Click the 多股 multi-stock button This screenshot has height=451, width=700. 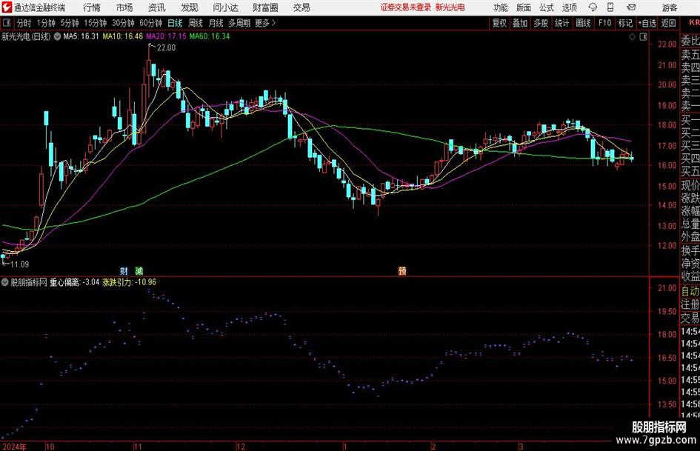(x=541, y=23)
